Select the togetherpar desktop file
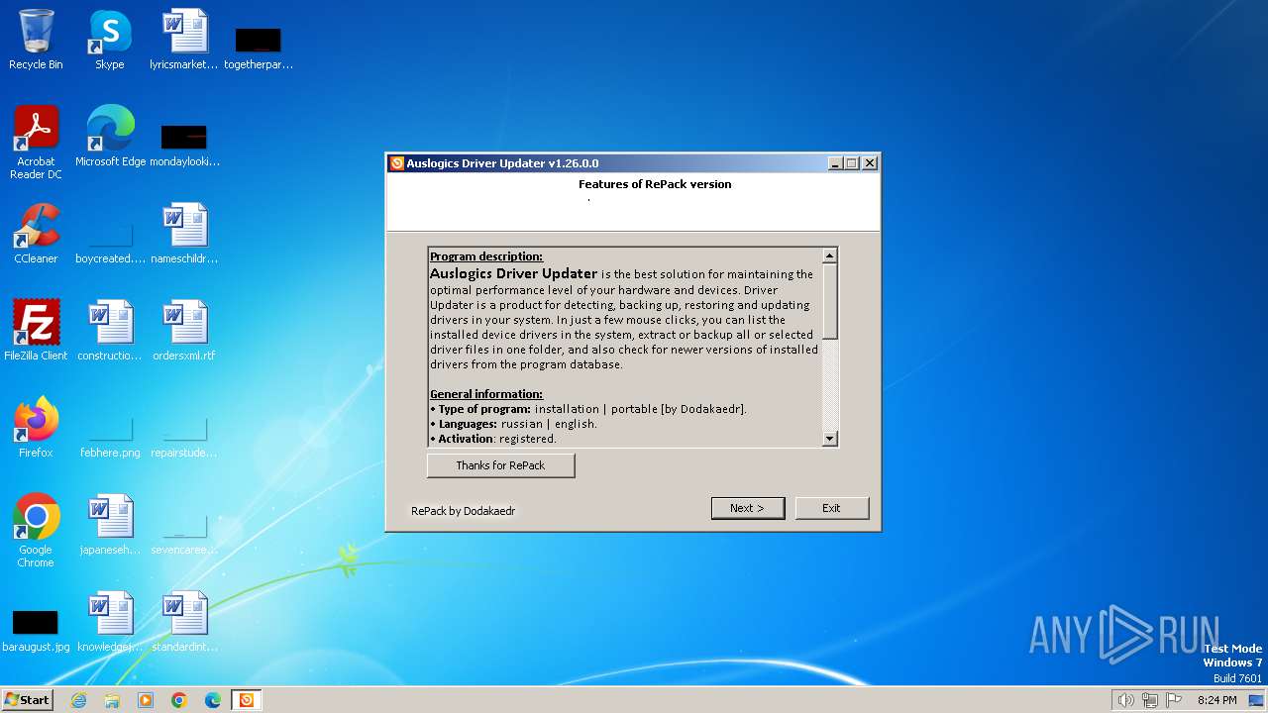Viewport: 1268px width, 713px height. click(x=259, y=48)
